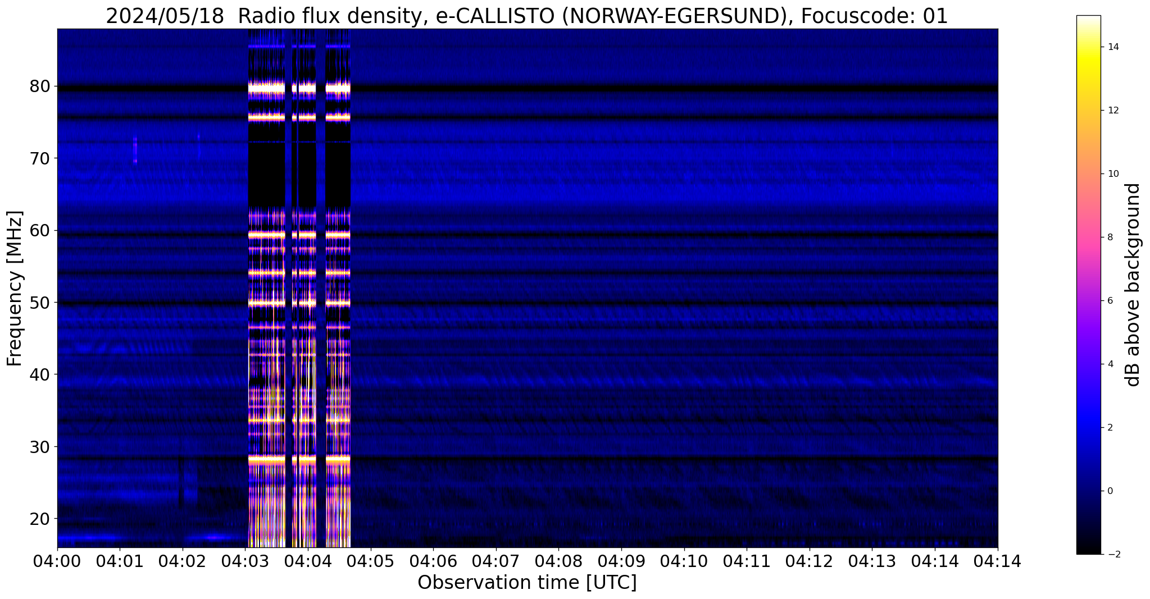Image resolution: width=1150 pixels, height=599 pixels.
Task: Click the 04:10 time tick label
Action: point(684,560)
